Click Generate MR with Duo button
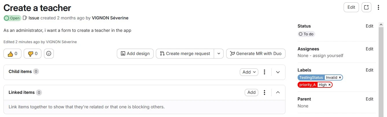 point(256,54)
